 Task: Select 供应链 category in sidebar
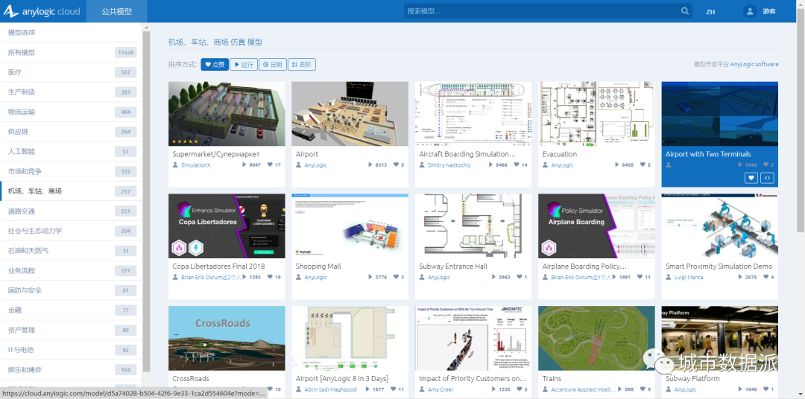(72, 132)
